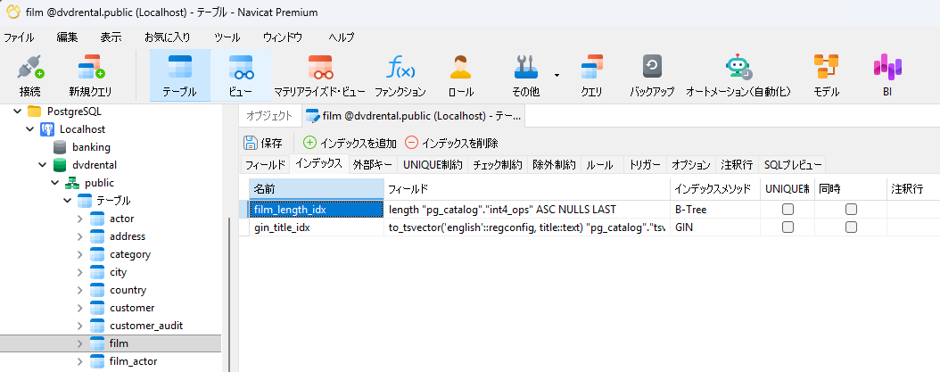
Task: Open the バックアップ toolbar icon
Action: click(x=652, y=67)
